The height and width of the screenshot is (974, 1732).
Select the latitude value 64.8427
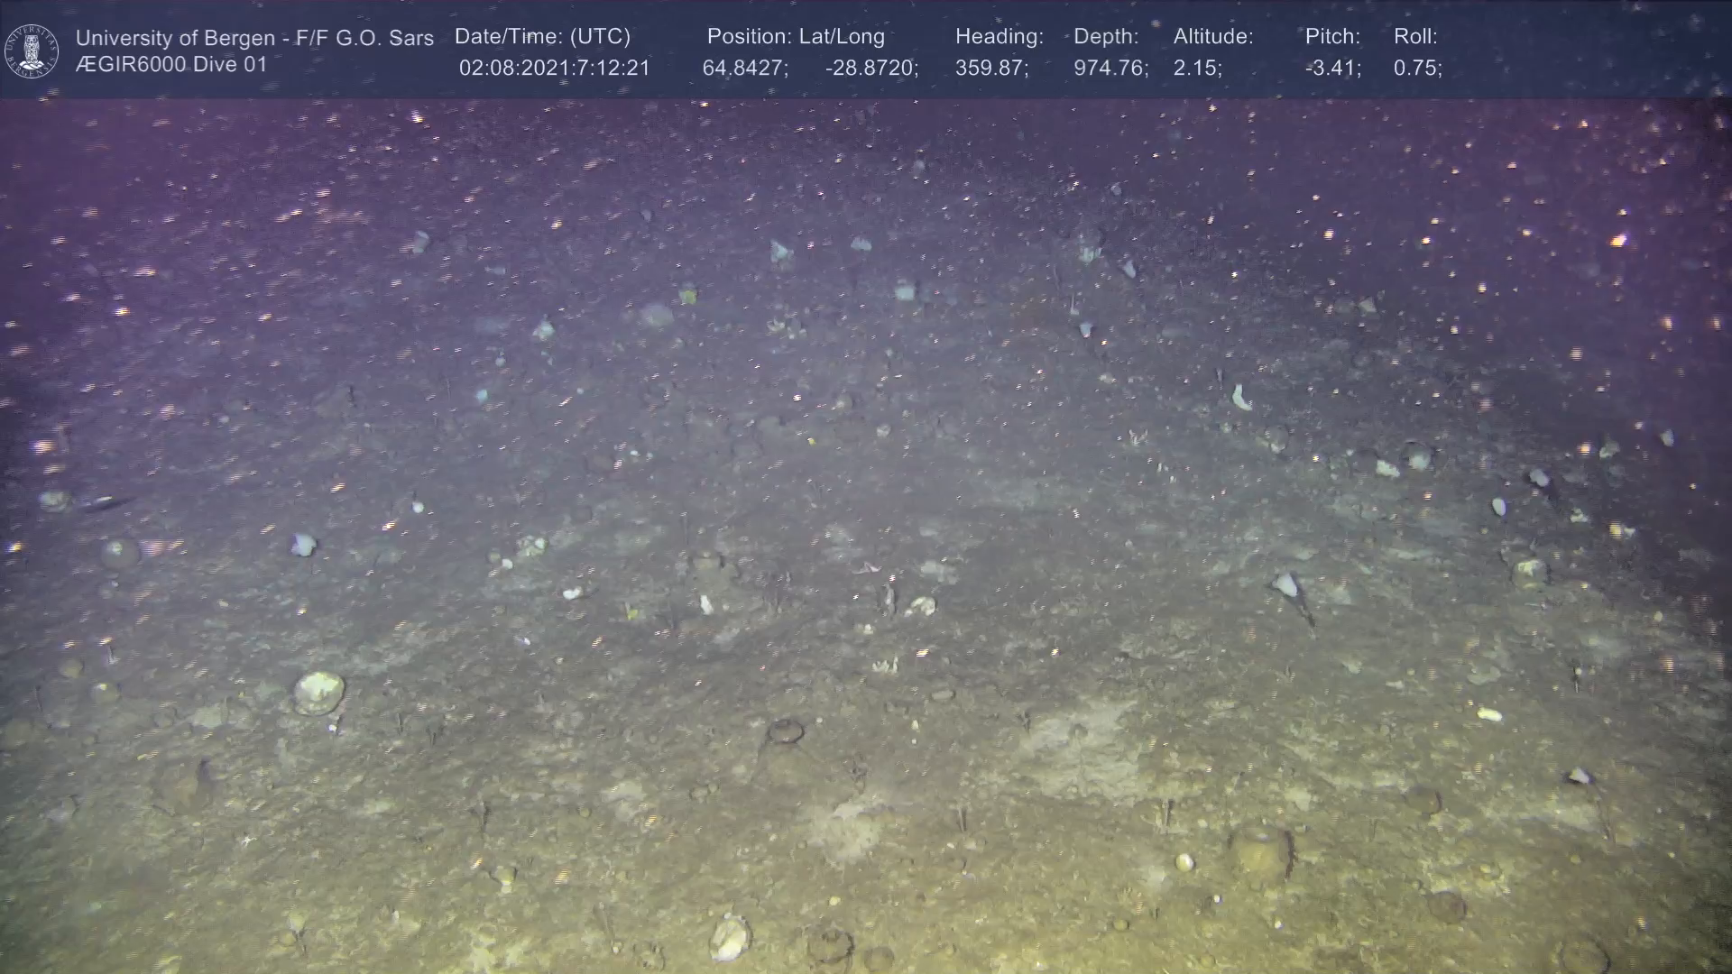point(744,69)
